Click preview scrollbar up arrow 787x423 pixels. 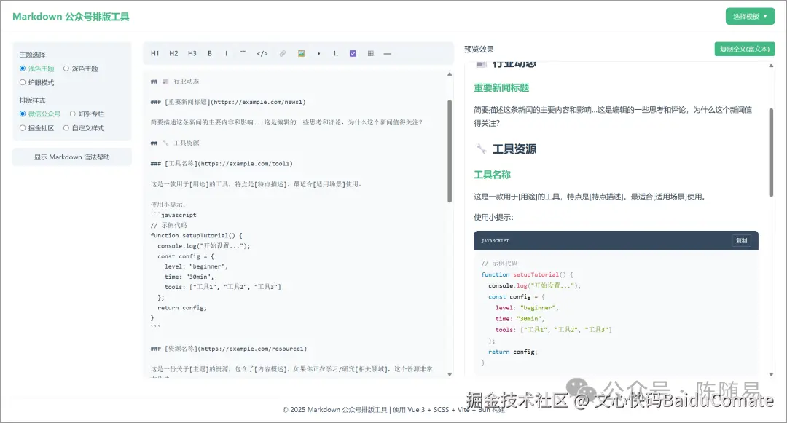click(771, 66)
